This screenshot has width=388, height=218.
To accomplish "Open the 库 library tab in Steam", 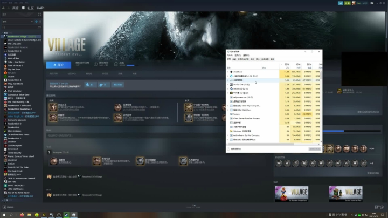I will click(23, 8).
